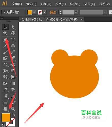
Task: Open the fill color dropdown arrow
Action: pyautogui.click(x=34, y=12)
